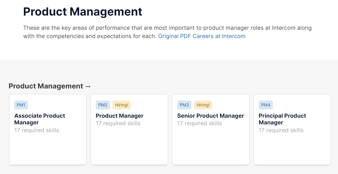Click the PM2 level badge
This screenshot has width=338, height=174.
point(103,105)
